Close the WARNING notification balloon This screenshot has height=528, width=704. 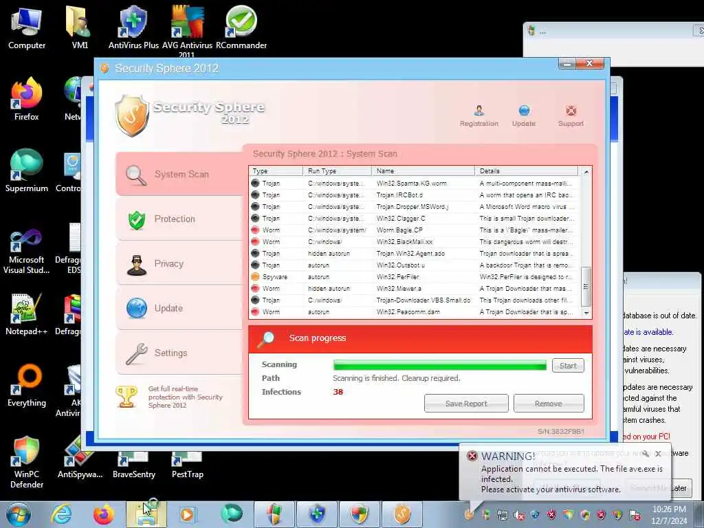658,454
